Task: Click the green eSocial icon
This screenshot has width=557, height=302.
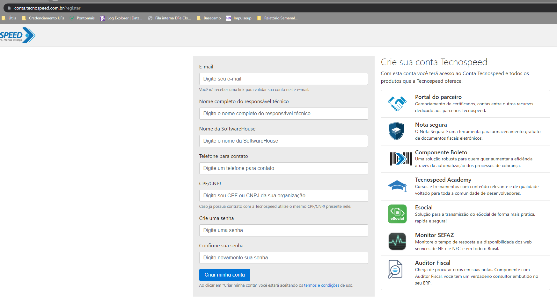Action: [x=397, y=214]
